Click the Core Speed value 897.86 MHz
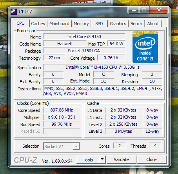 pos(62,110)
